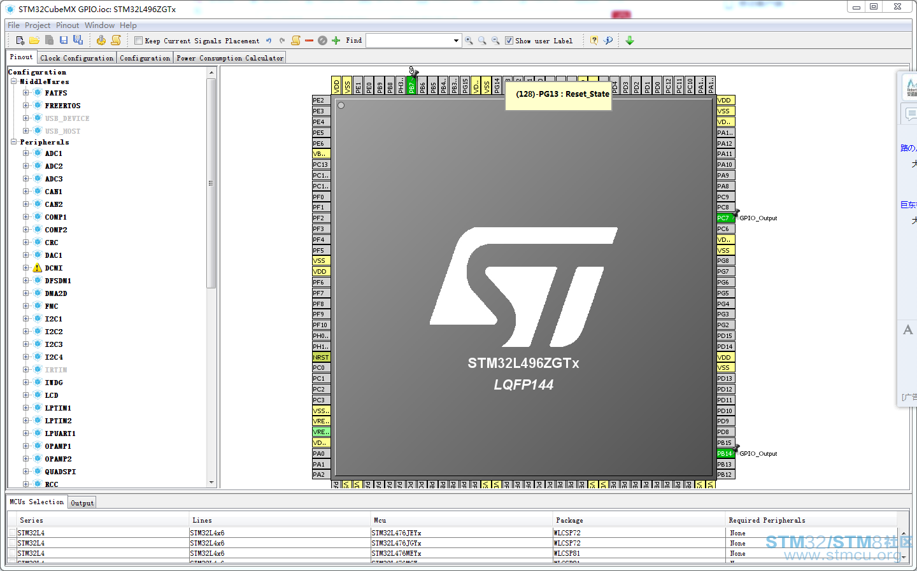Screen dimensions: 917x571
Task: Click the tree panel scroll-down arrow
Action: pos(211,483)
